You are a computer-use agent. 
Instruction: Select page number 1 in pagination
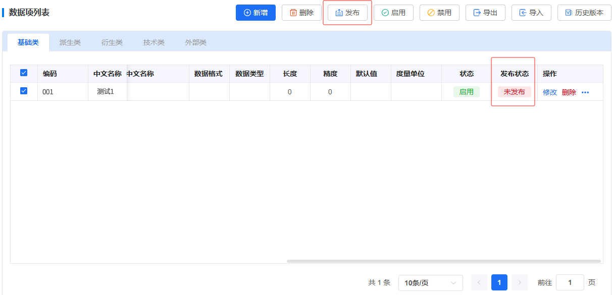coord(499,282)
